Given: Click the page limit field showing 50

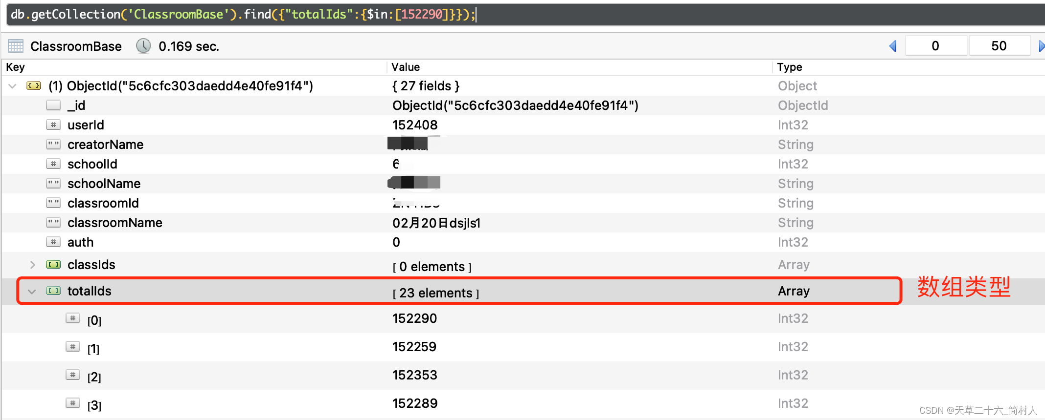Looking at the screenshot, I should pos(999,46).
